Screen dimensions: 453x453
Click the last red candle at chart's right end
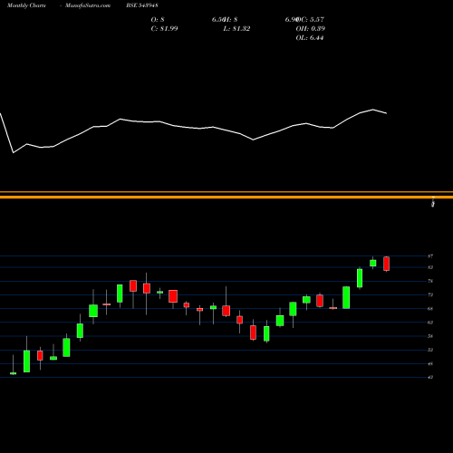pos(386,264)
